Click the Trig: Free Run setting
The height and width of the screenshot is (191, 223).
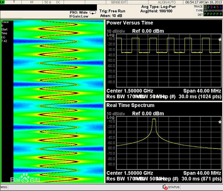tap(112, 11)
